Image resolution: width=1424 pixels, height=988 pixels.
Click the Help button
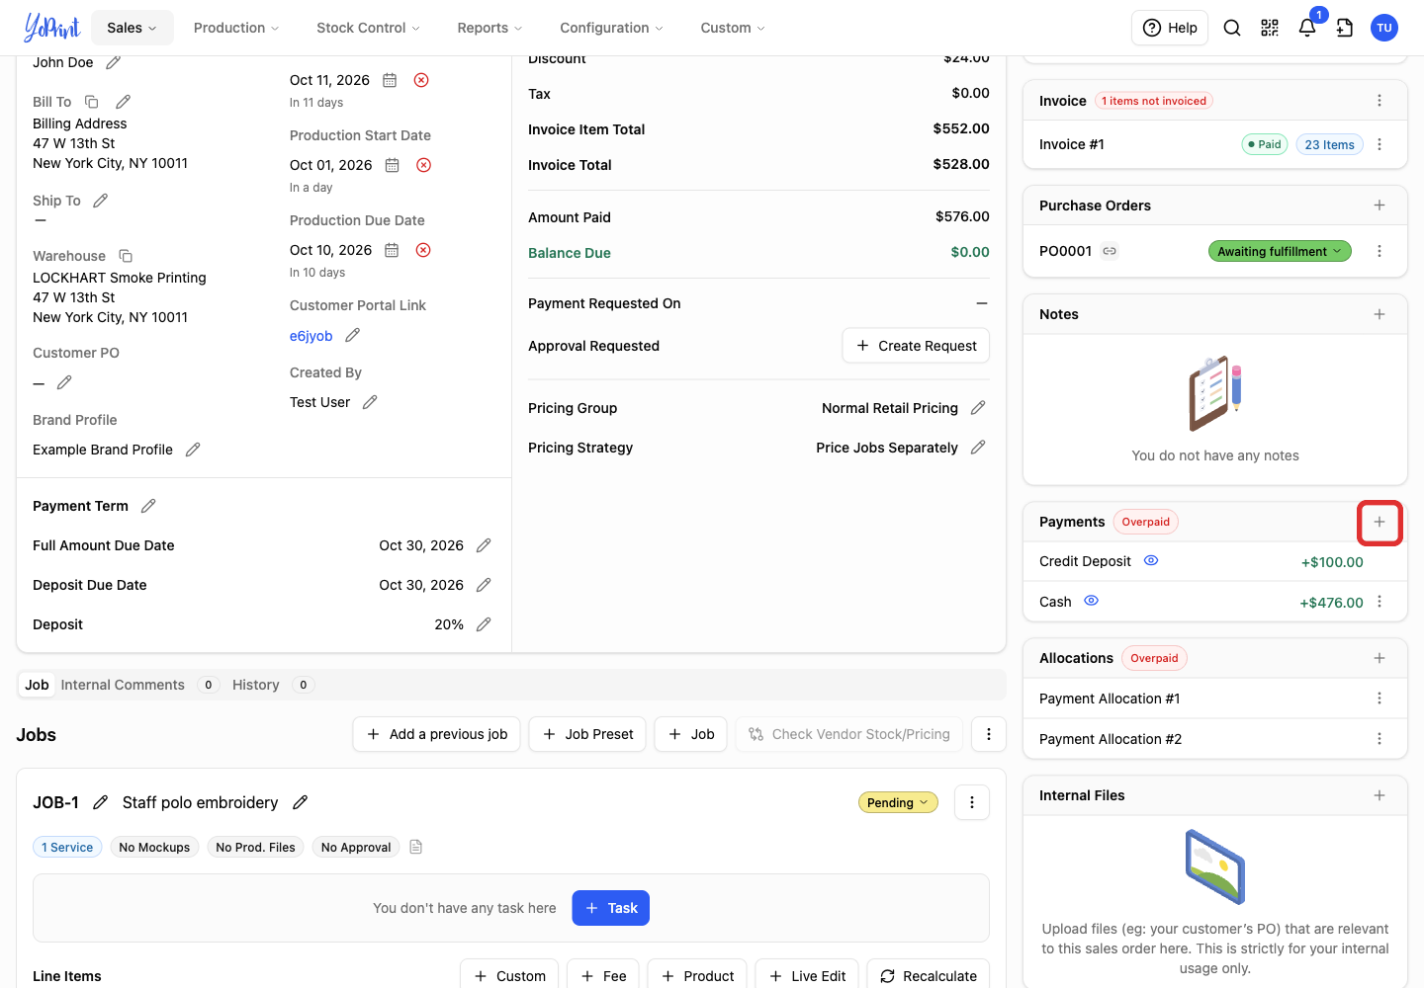pos(1171,28)
